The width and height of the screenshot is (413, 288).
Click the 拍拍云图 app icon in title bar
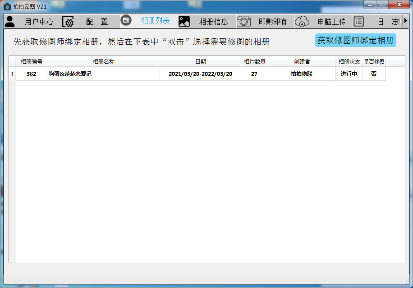(x=7, y=6)
